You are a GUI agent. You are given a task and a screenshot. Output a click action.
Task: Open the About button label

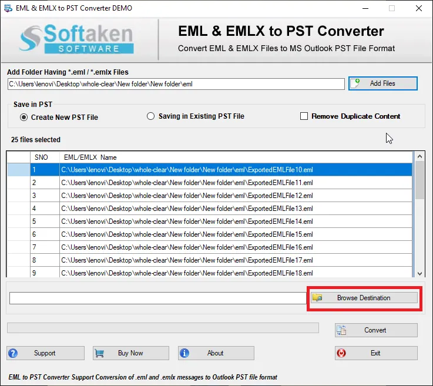215,353
